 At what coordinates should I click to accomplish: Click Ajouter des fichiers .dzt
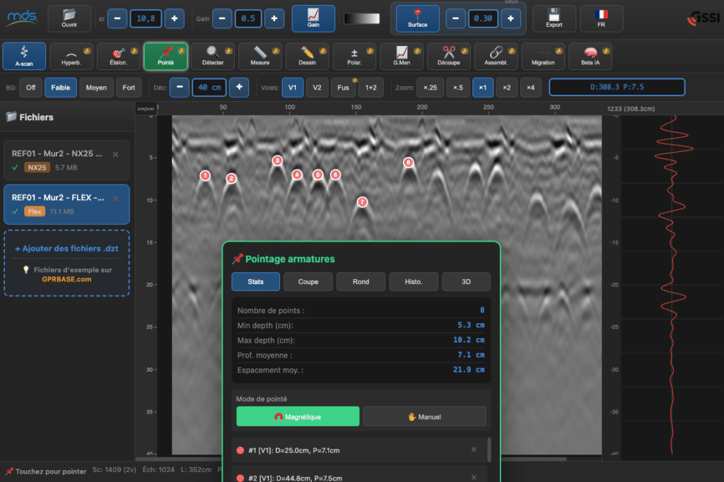tap(66, 249)
